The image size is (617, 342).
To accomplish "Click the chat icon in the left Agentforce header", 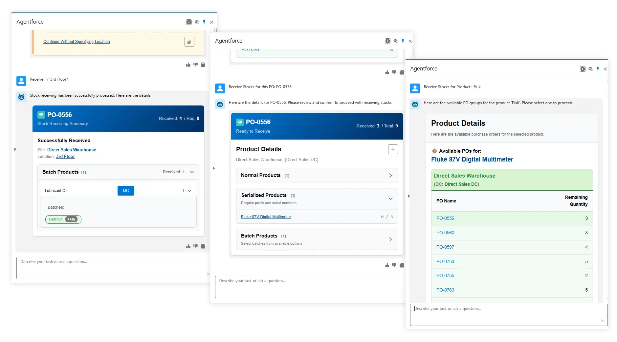I will pos(197,22).
